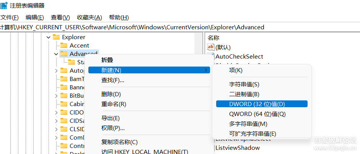Image resolution: width=360 pixels, height=154 pixels.
Task: Expand the BitBu key chevron
Action: click(x=56, y=96)
